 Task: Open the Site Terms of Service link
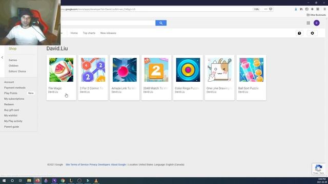point(77,165)
